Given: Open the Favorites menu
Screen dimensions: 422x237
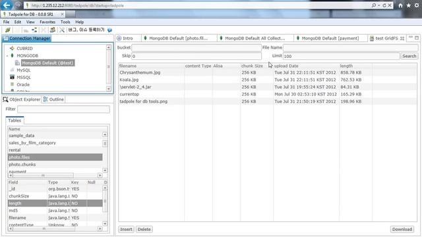Looking at the screenshot, I should click(x=47, y=22).
